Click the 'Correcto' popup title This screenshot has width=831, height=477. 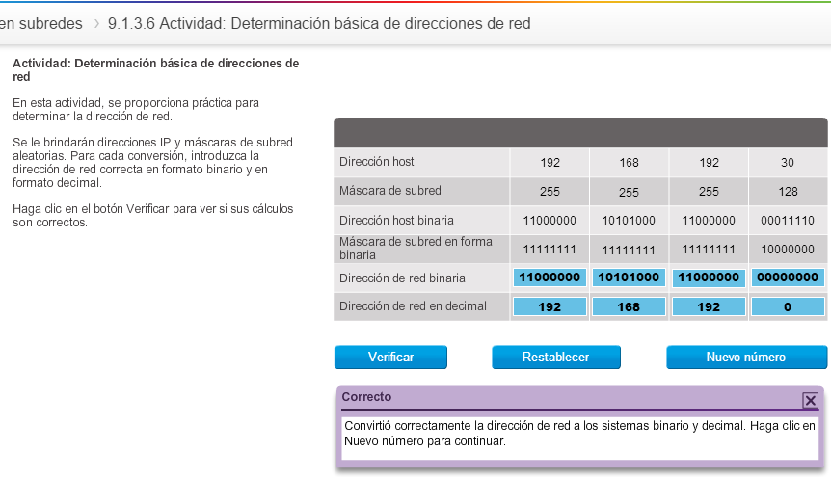coord(366,396)
